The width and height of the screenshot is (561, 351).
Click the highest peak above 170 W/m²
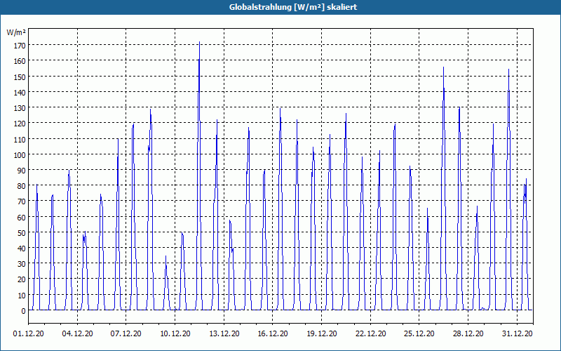(x=199, y=42)
